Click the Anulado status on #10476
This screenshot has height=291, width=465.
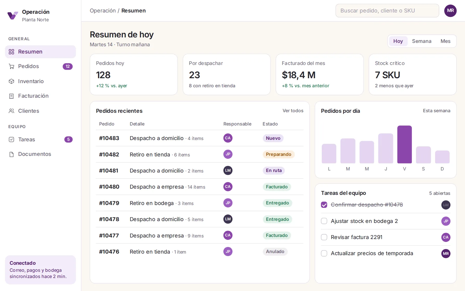(x=275, y=252)
